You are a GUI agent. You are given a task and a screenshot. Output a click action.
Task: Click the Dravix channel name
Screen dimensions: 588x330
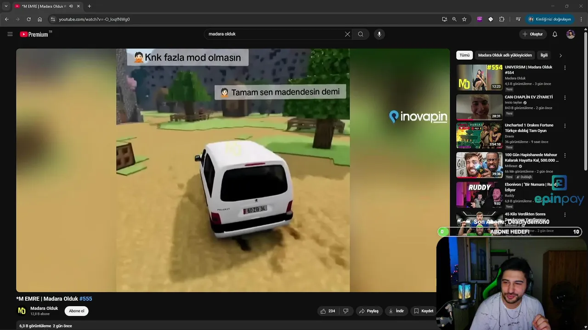(509, 137)
